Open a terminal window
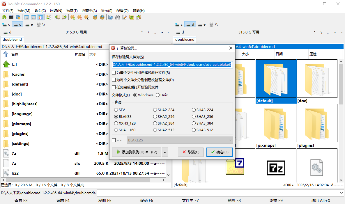 [11, 17]
